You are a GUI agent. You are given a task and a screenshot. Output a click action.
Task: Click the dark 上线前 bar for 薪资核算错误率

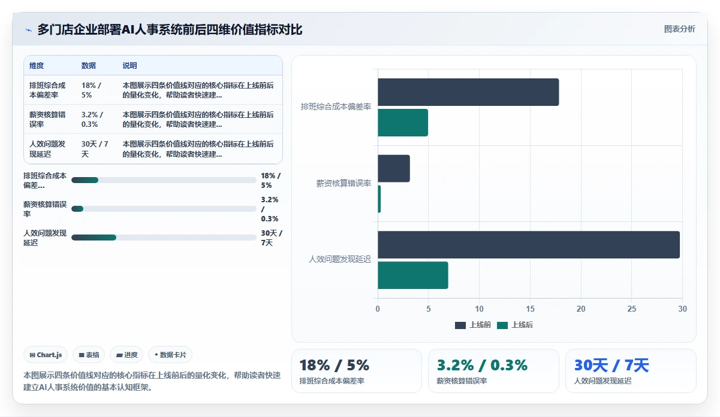pyautogui.click(x=394, y=169)
